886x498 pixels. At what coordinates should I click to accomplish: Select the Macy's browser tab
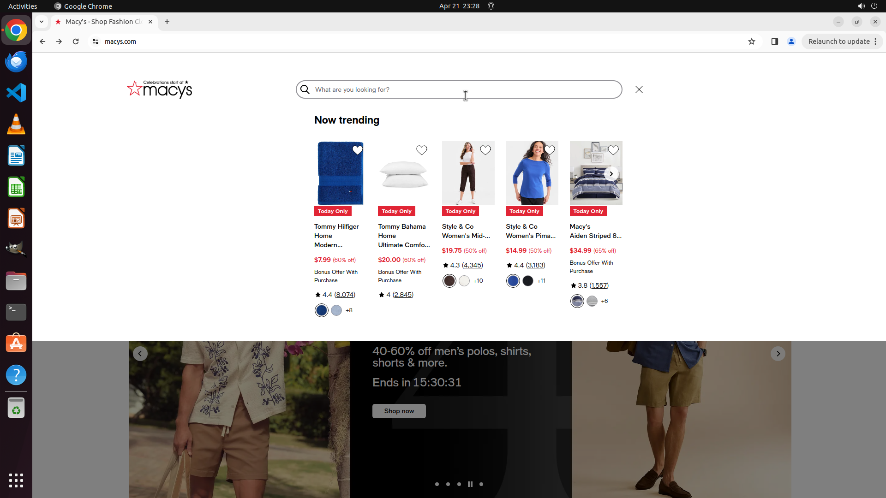104,22
